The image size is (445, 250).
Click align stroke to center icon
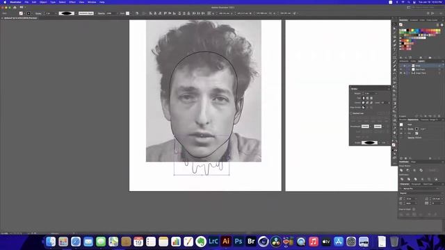pyautogui.click(x=363, y=108)
